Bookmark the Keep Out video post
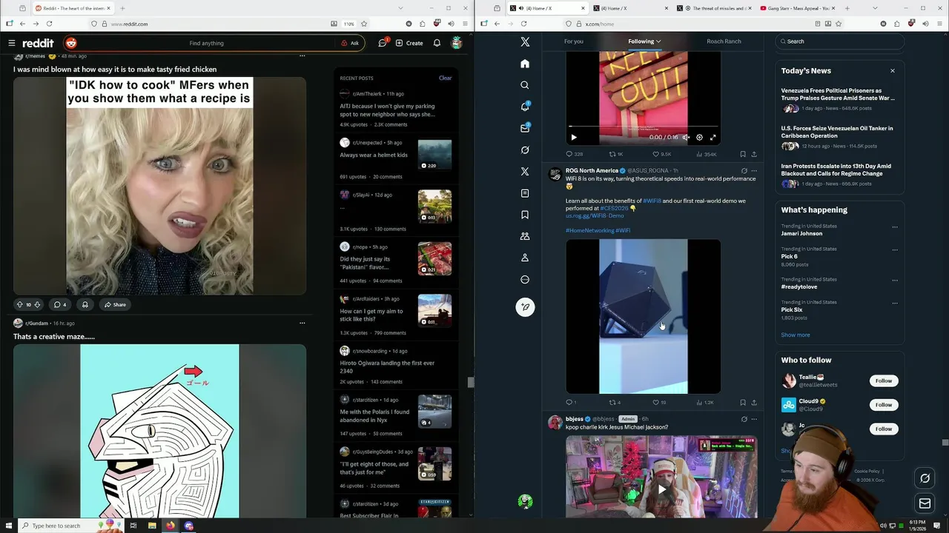This screenshot has height=533, width=949. 743,154
